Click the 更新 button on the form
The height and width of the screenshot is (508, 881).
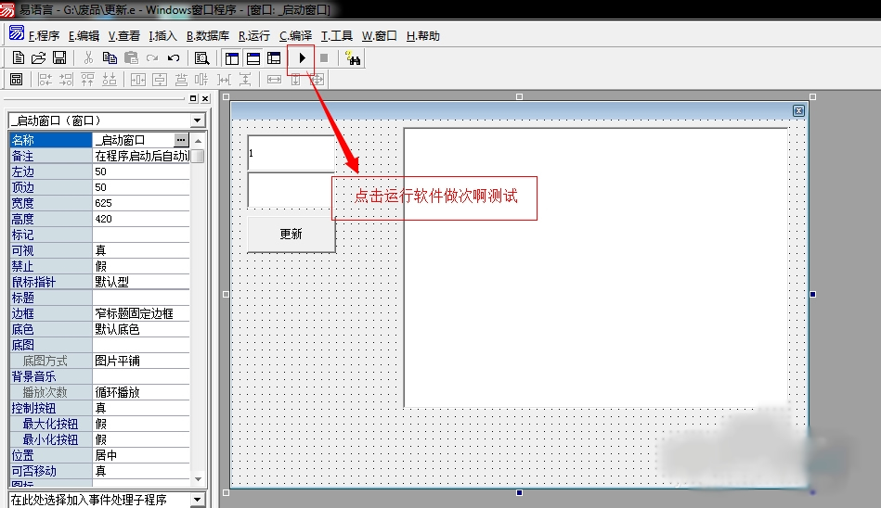tap(292, 235)
